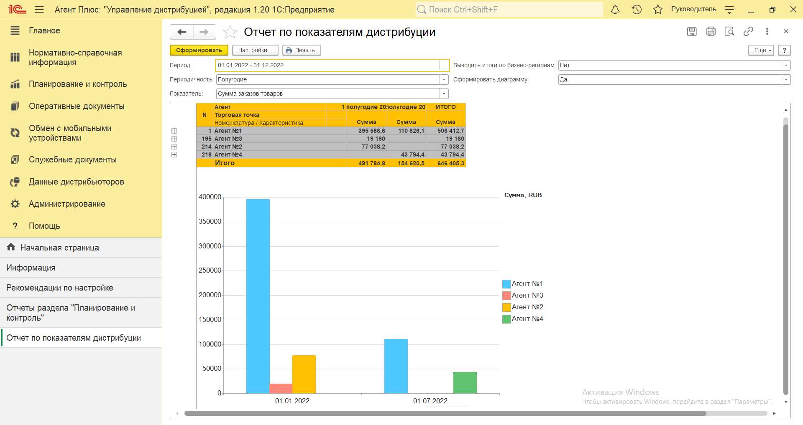
Task: Click Печать button
Action: pyautogui.click(x=302, y=50)
